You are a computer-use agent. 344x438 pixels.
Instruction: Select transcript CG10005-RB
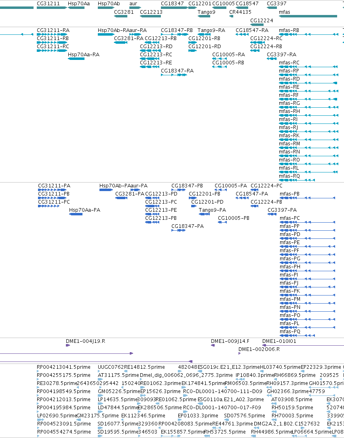point(228,63)
